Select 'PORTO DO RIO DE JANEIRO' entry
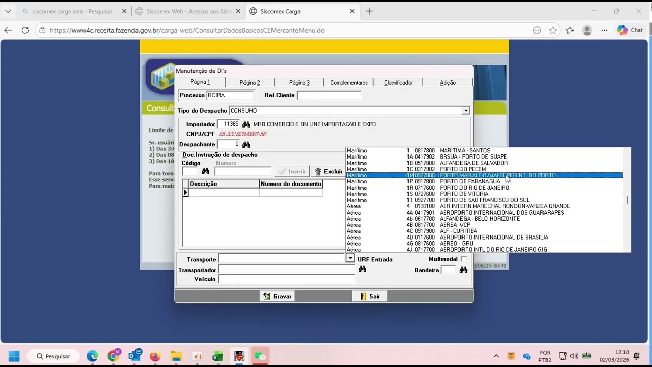The height and width of the screenshot is (367, 652). click(x=484, y=188)
